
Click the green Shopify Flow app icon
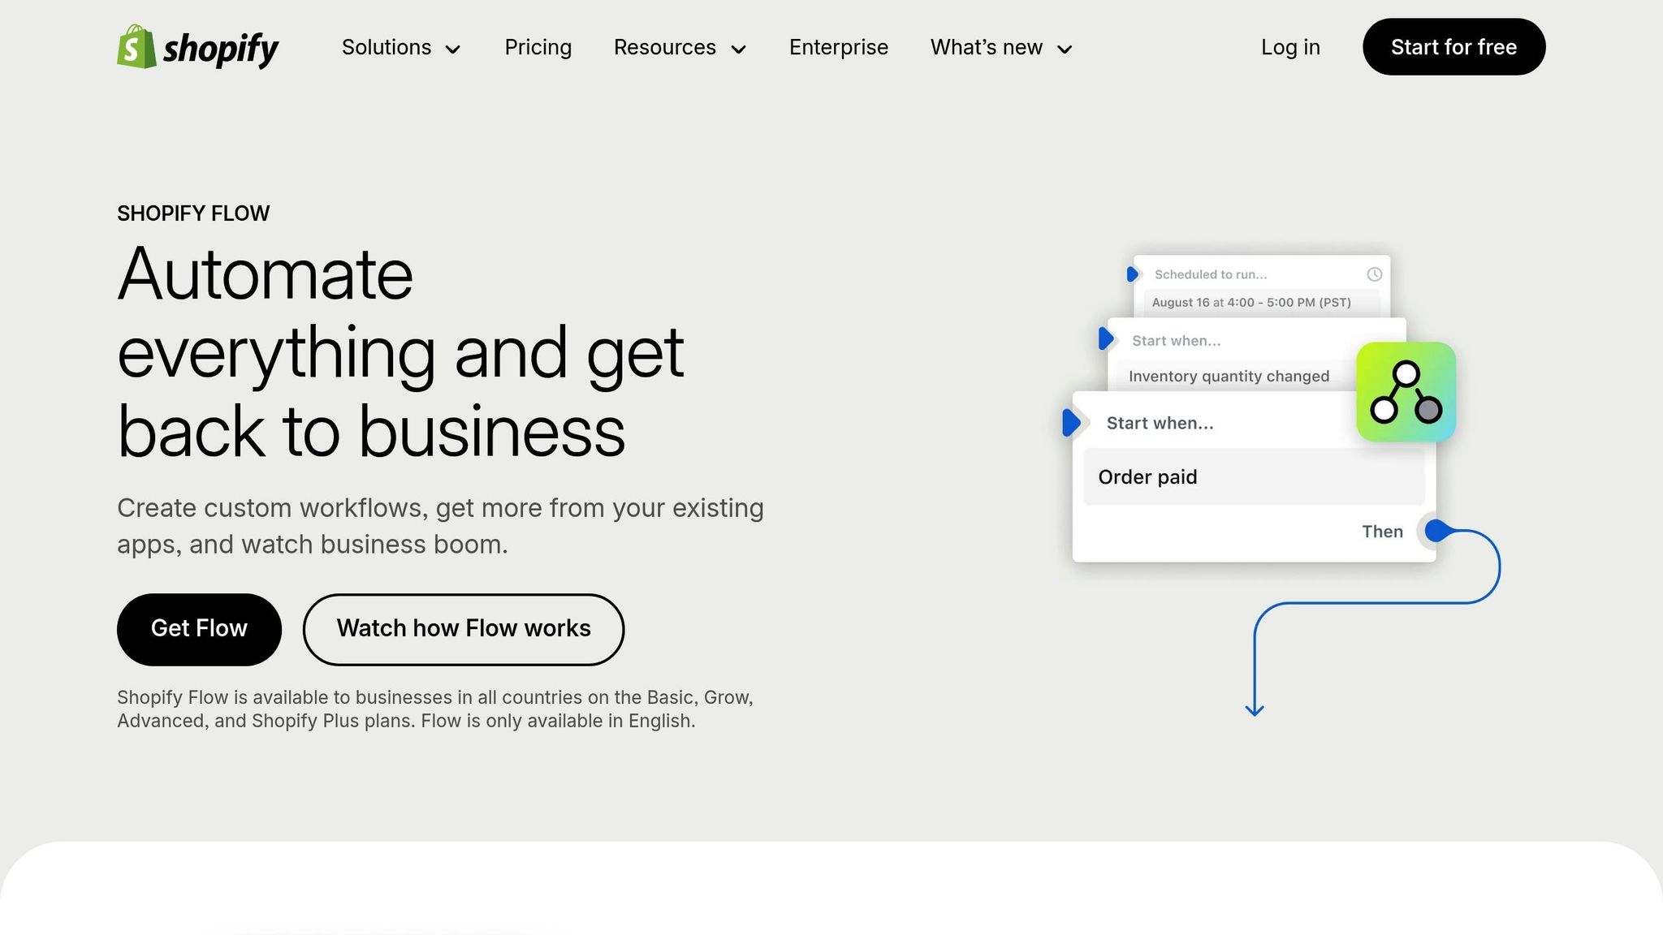point(1406,392)
